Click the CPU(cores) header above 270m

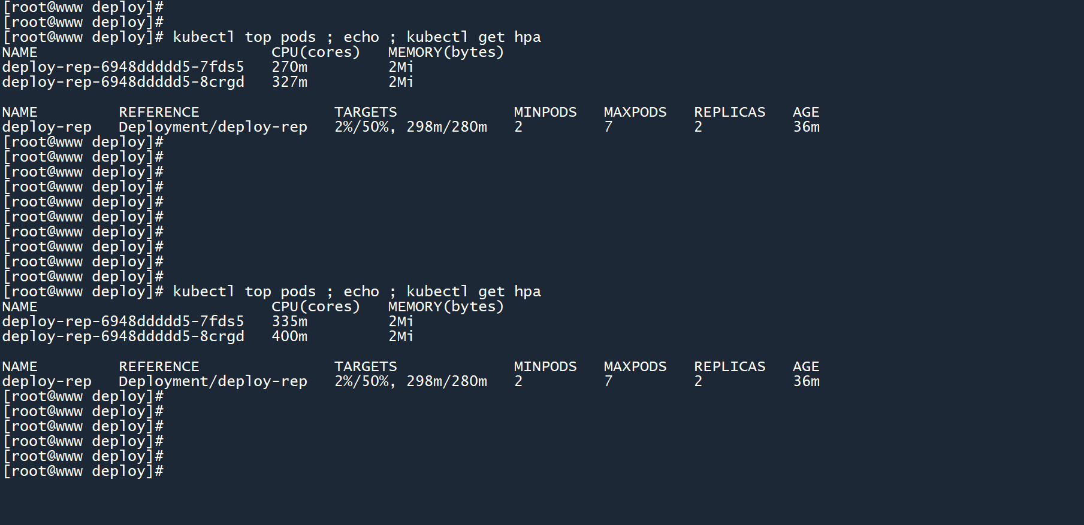[315, 52]
